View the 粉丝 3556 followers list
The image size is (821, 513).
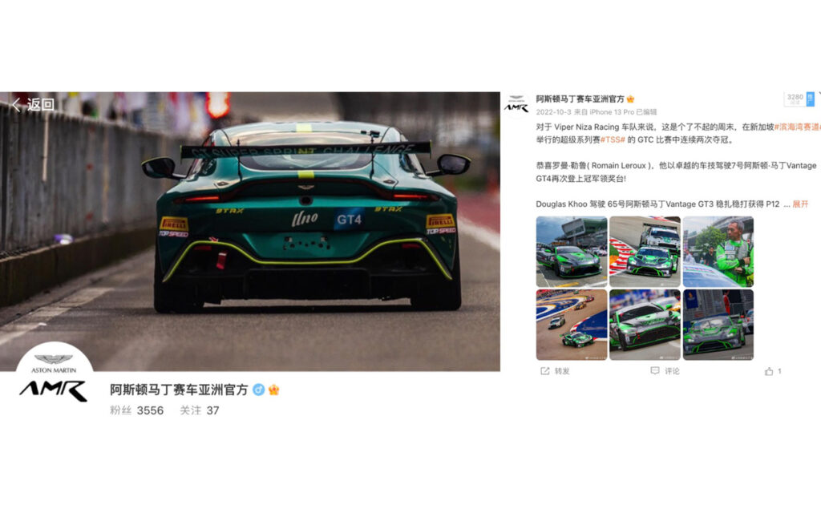pos(136,410)
